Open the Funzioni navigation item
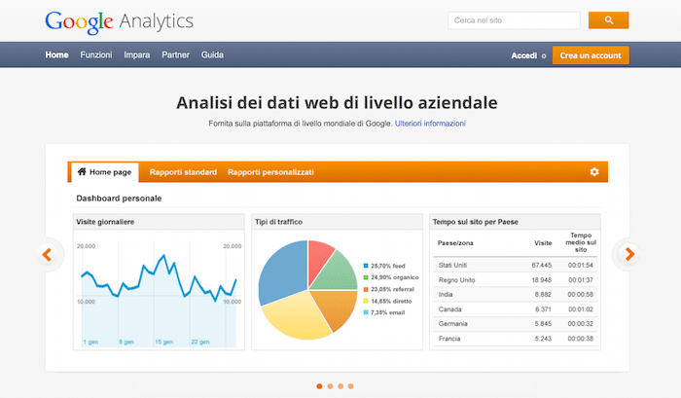The width and height of the screenshot is (681, 398). [96, 54]
